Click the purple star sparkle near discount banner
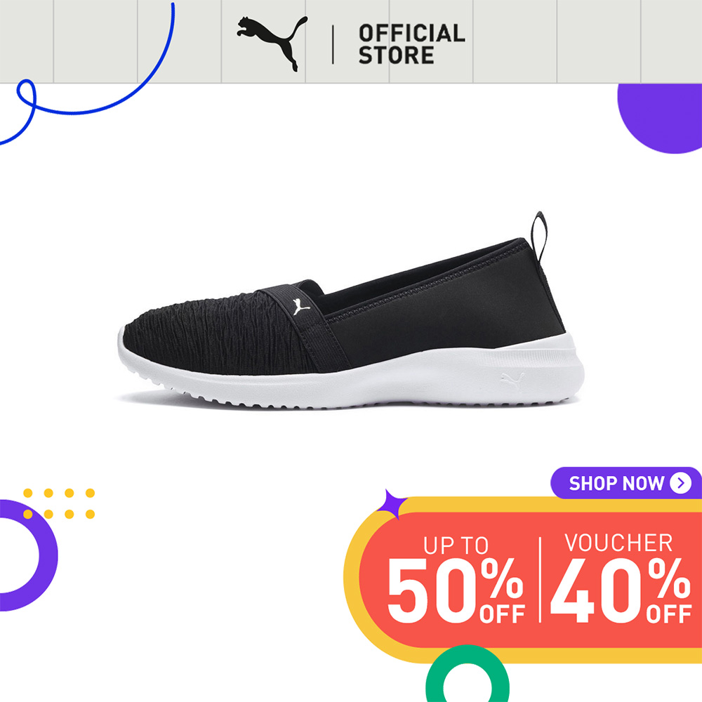The image size is (702, 702). click(x=391, y=504)
